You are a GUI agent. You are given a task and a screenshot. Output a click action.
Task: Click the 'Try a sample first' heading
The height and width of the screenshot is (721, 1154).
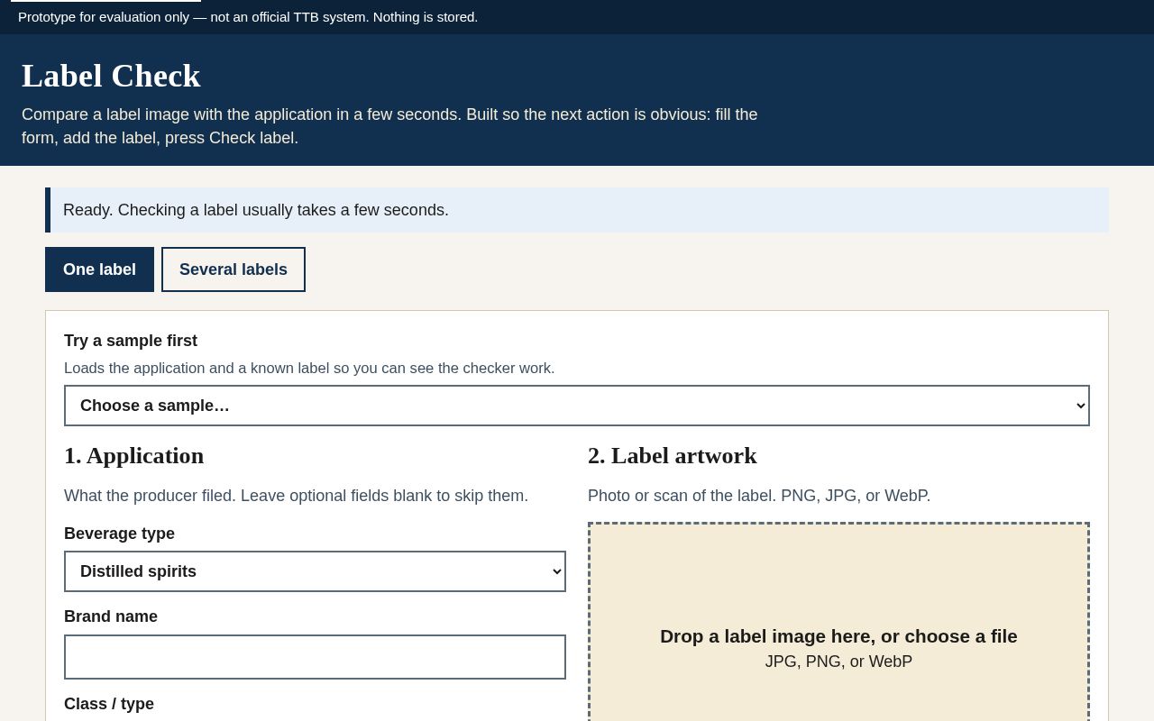pyautogui.click(x=131, y=341)
